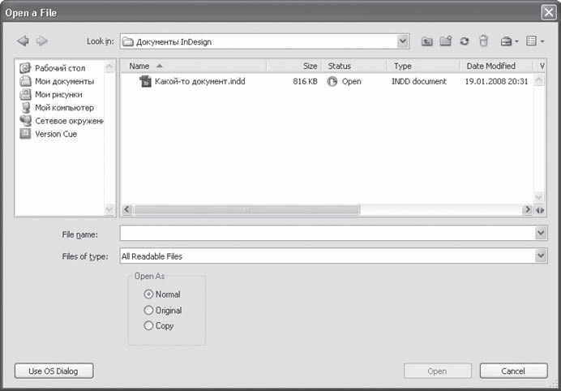Choose the Original radio button
The height and width of the screenshot is (391, 561).
(x=148, y=310)
